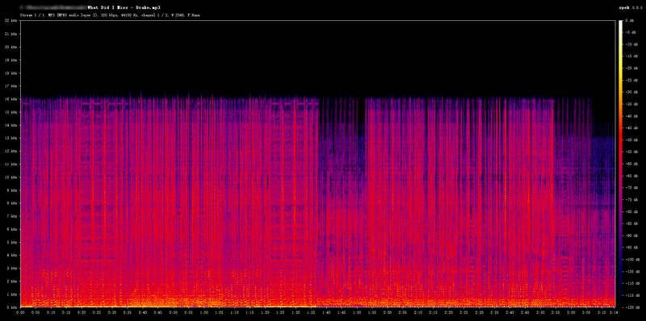The width and height of the screenshot is (646, 321).
Task: Click the 0:00 time axis label
Action: click(x=20, y=312)
